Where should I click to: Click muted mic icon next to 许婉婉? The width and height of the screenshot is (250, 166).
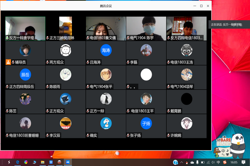(x=168, y=135)
